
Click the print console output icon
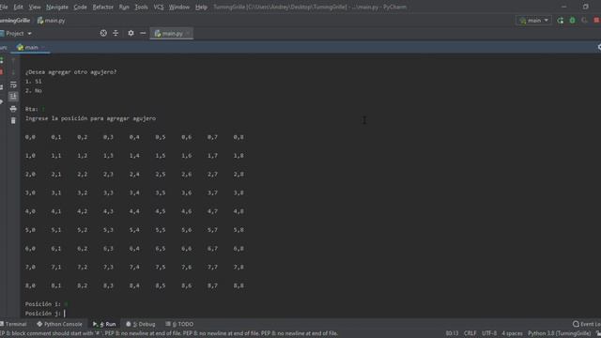(x=13, y=109)
